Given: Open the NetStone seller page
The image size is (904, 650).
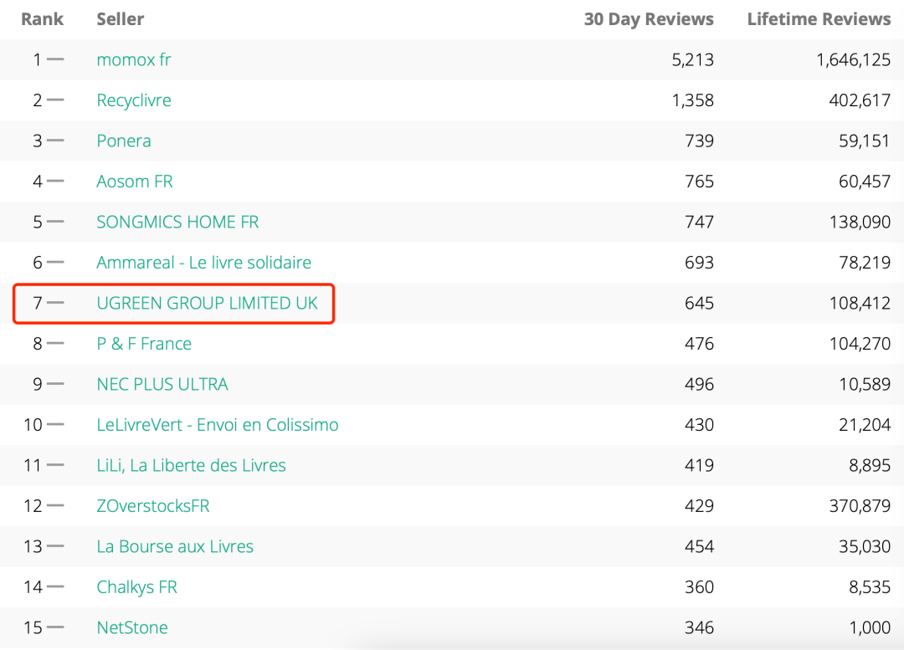Looking at the screenshot, I should (x=132, y=627).
